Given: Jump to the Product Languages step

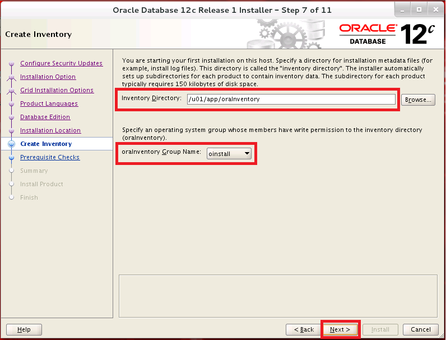Looking at the screenshot, I should [x=49, y=103].
